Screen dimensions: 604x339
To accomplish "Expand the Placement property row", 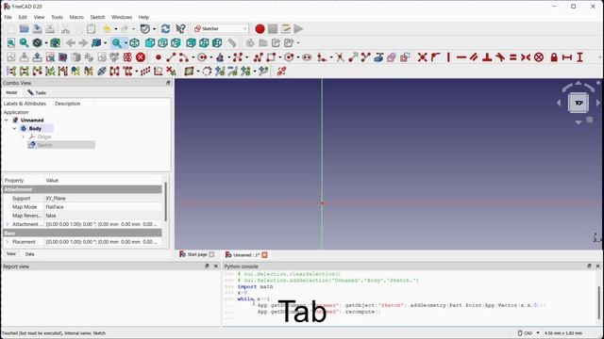I will 7,242.
